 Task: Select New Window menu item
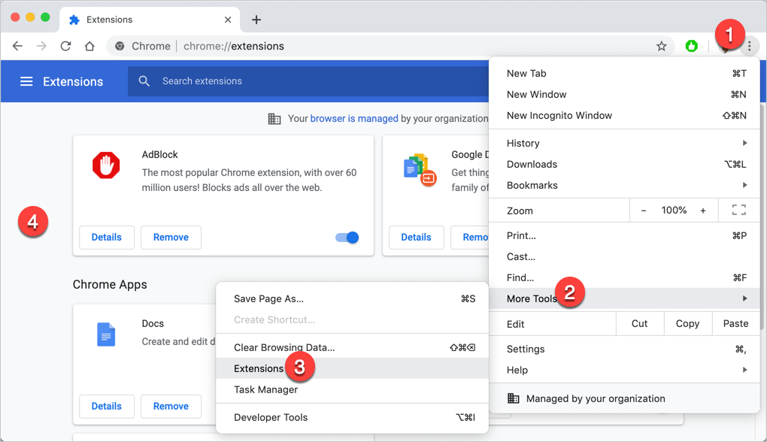pos(624,95)
